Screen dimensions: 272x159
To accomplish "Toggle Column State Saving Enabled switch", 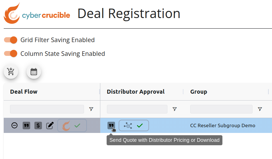I will (x=11, y=54).
